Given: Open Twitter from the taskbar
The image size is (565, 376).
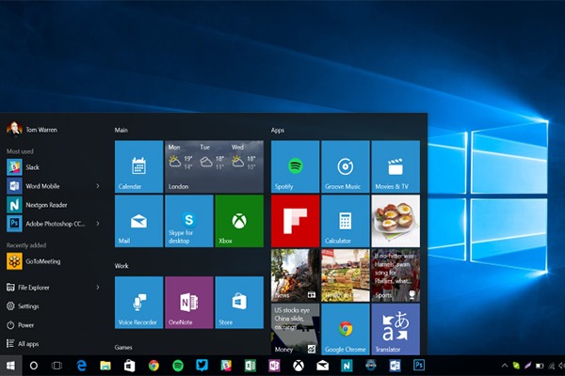Looking at the screenshot, I should [202, 366].
